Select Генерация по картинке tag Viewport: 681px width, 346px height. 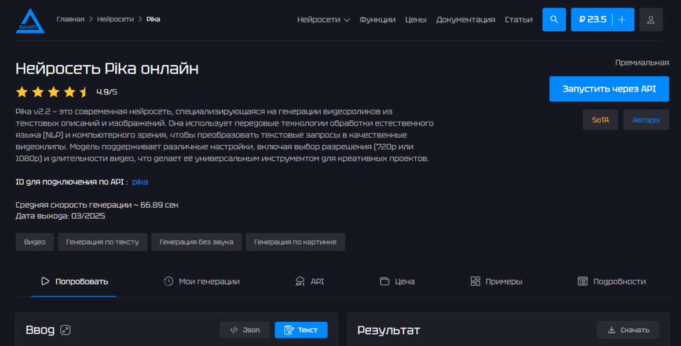pyautogui.click(x=295, y=242)
